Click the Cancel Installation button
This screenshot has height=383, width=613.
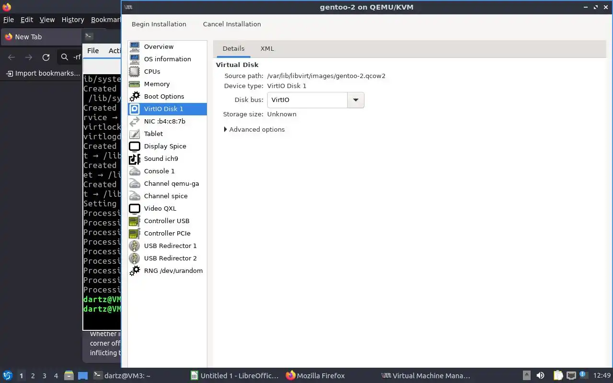[x=232, y=24]
